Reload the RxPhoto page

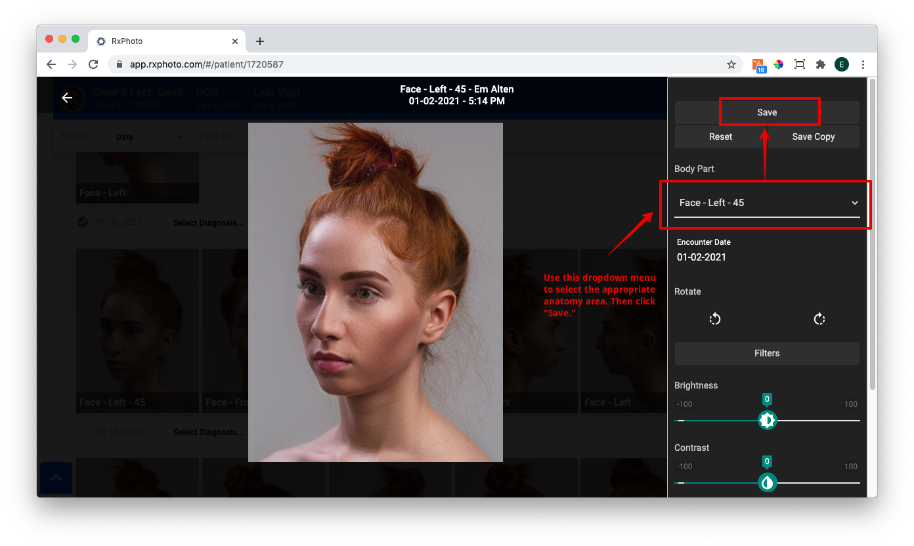click(93, 64)
